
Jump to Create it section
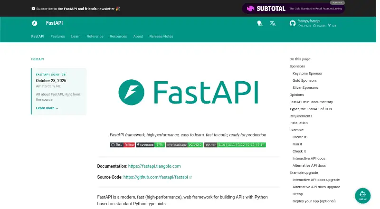(299, 137)
